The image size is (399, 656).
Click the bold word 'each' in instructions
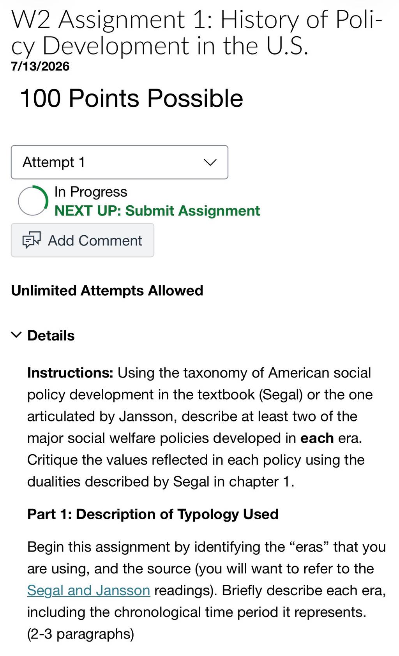[x=317, y=438]
